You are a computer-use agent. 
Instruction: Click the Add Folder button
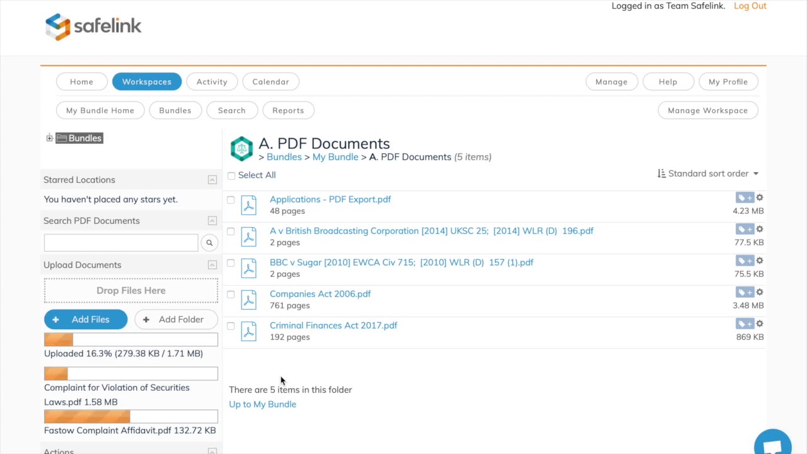coord(176,320)
